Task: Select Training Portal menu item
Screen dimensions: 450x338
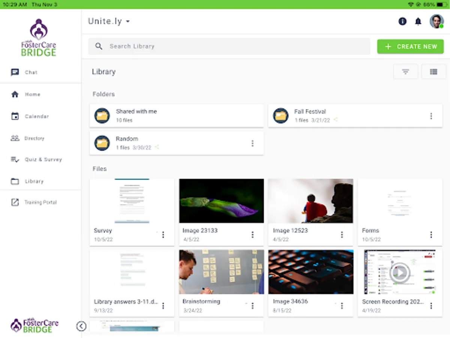Action: tap(40, 202)
